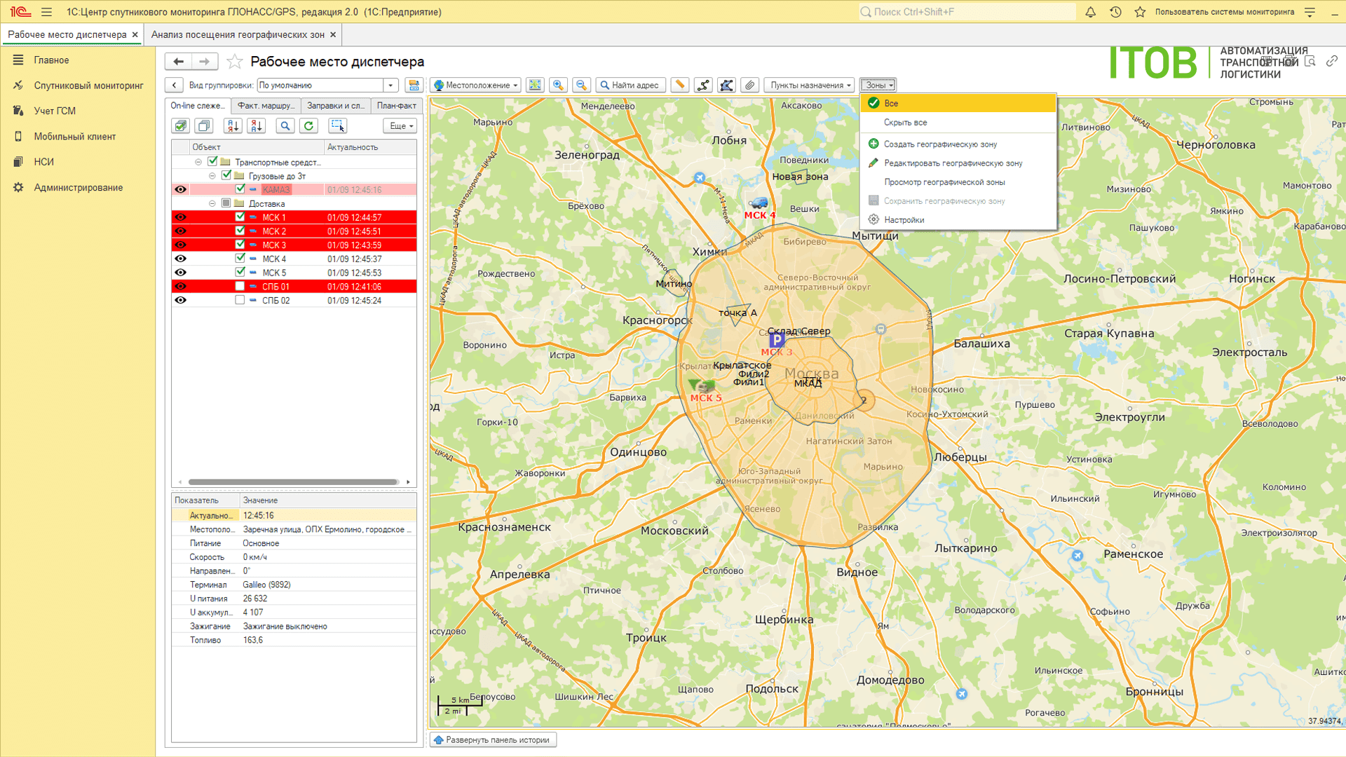This screenshot has width=1346, height=757.
Task: Click the Найти адрес button
Action: [x=630, y=85]
